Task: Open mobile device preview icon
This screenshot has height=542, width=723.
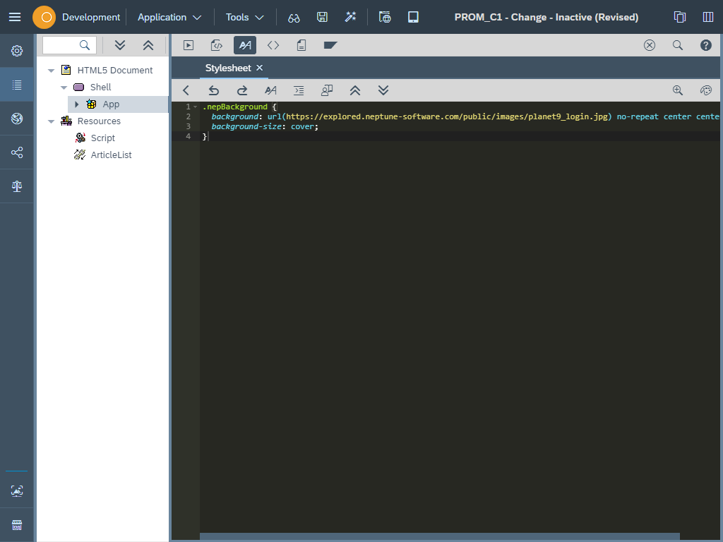Action: pos(413,17)
